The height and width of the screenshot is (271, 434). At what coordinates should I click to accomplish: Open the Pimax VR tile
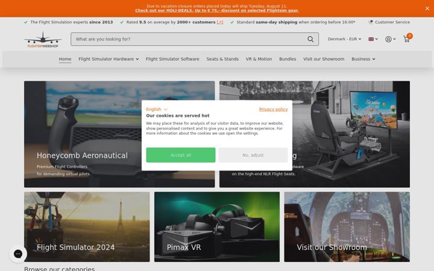[217, 227]
